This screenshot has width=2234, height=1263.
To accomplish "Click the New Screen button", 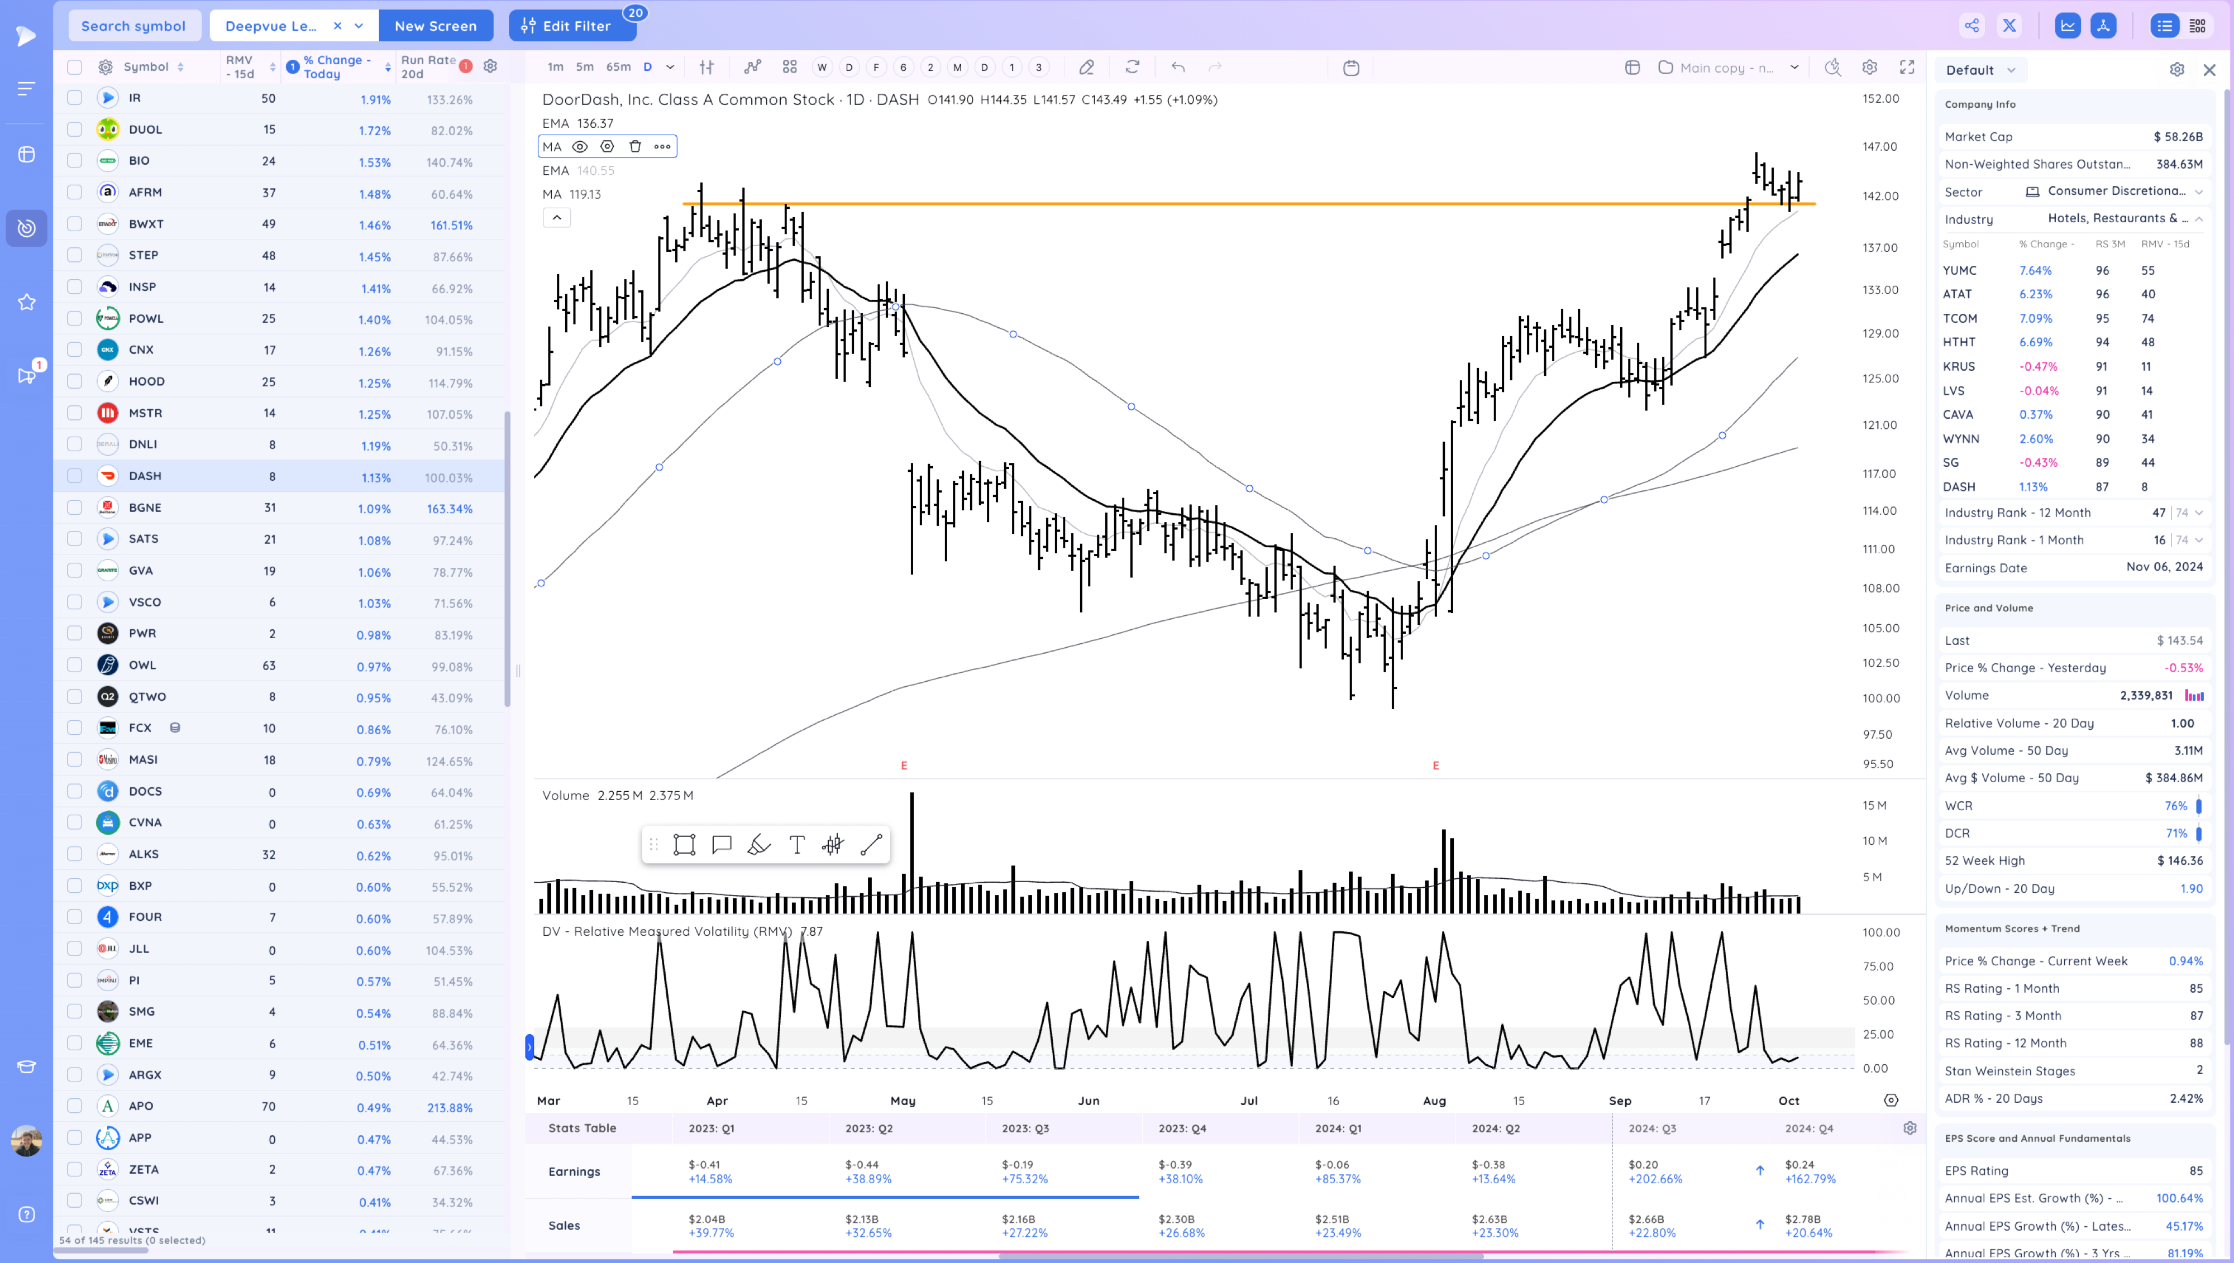I will [436, 26].
